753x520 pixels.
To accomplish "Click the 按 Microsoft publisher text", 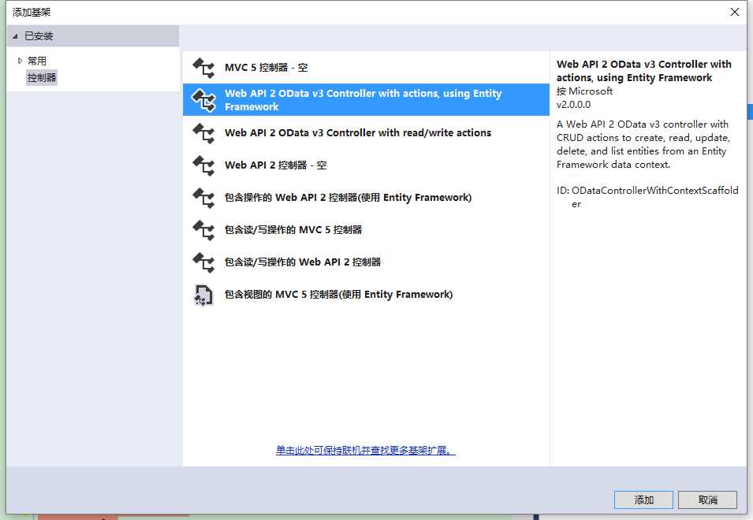I will [x=584, y=91].
